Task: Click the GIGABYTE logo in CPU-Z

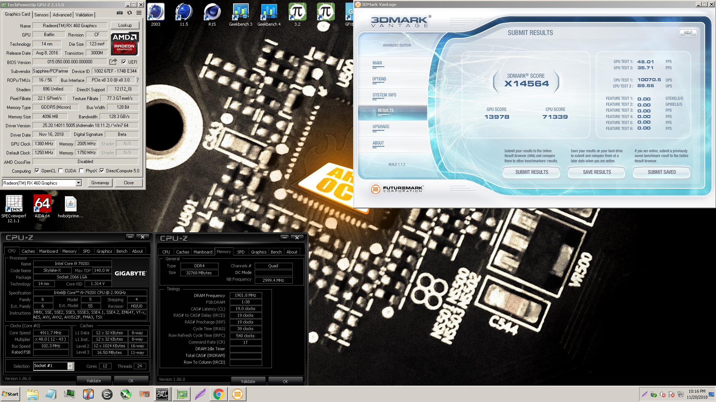Action: coord(131,274)
